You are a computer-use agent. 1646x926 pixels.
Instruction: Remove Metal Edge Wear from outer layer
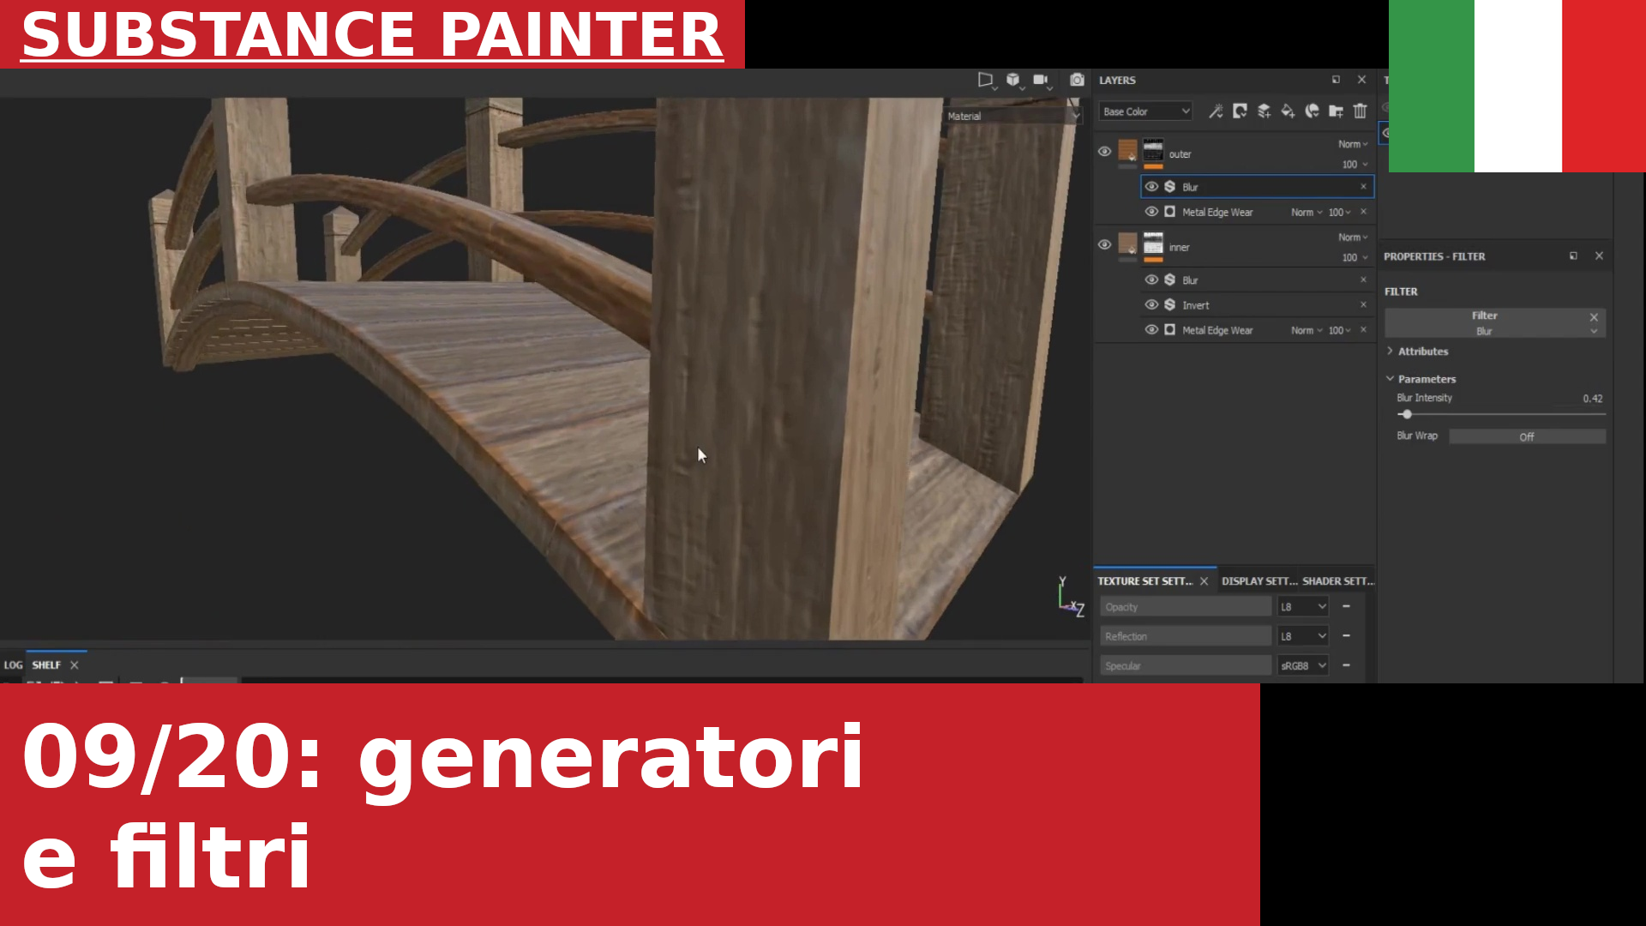(x=1363, y=212)
